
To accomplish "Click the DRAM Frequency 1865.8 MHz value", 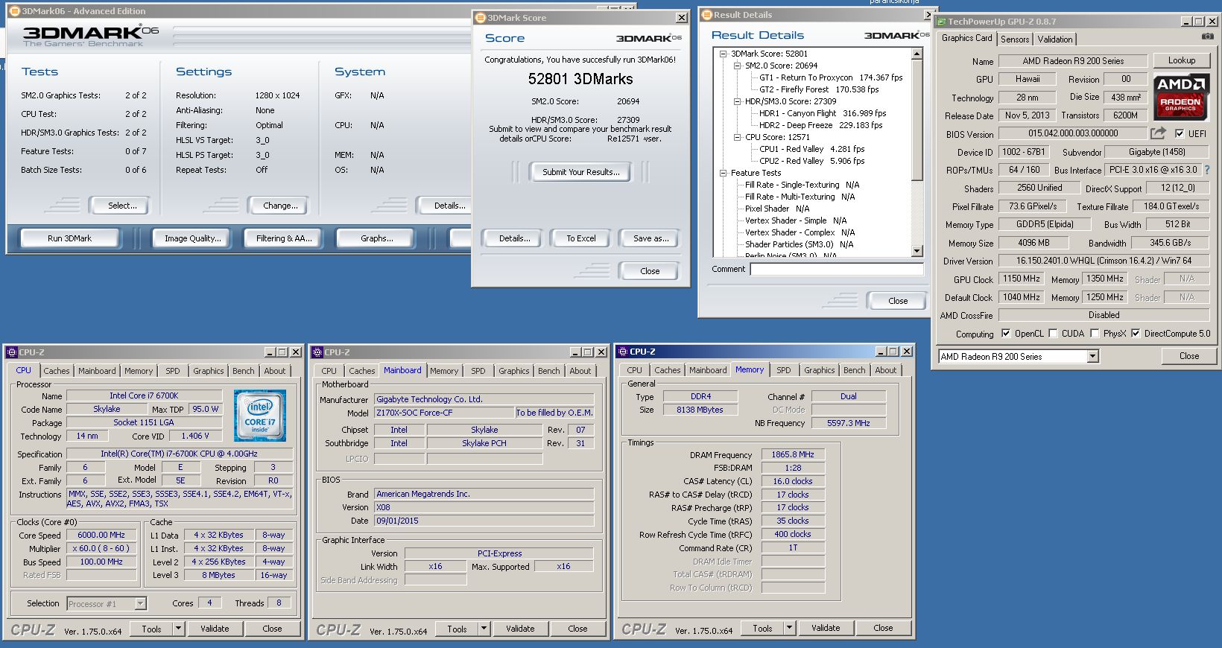I will pos(793,454).
